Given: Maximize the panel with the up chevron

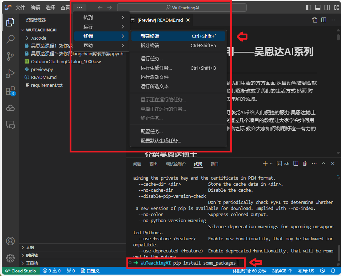Looking at the screenshot, I should click(x=324, y=164).
